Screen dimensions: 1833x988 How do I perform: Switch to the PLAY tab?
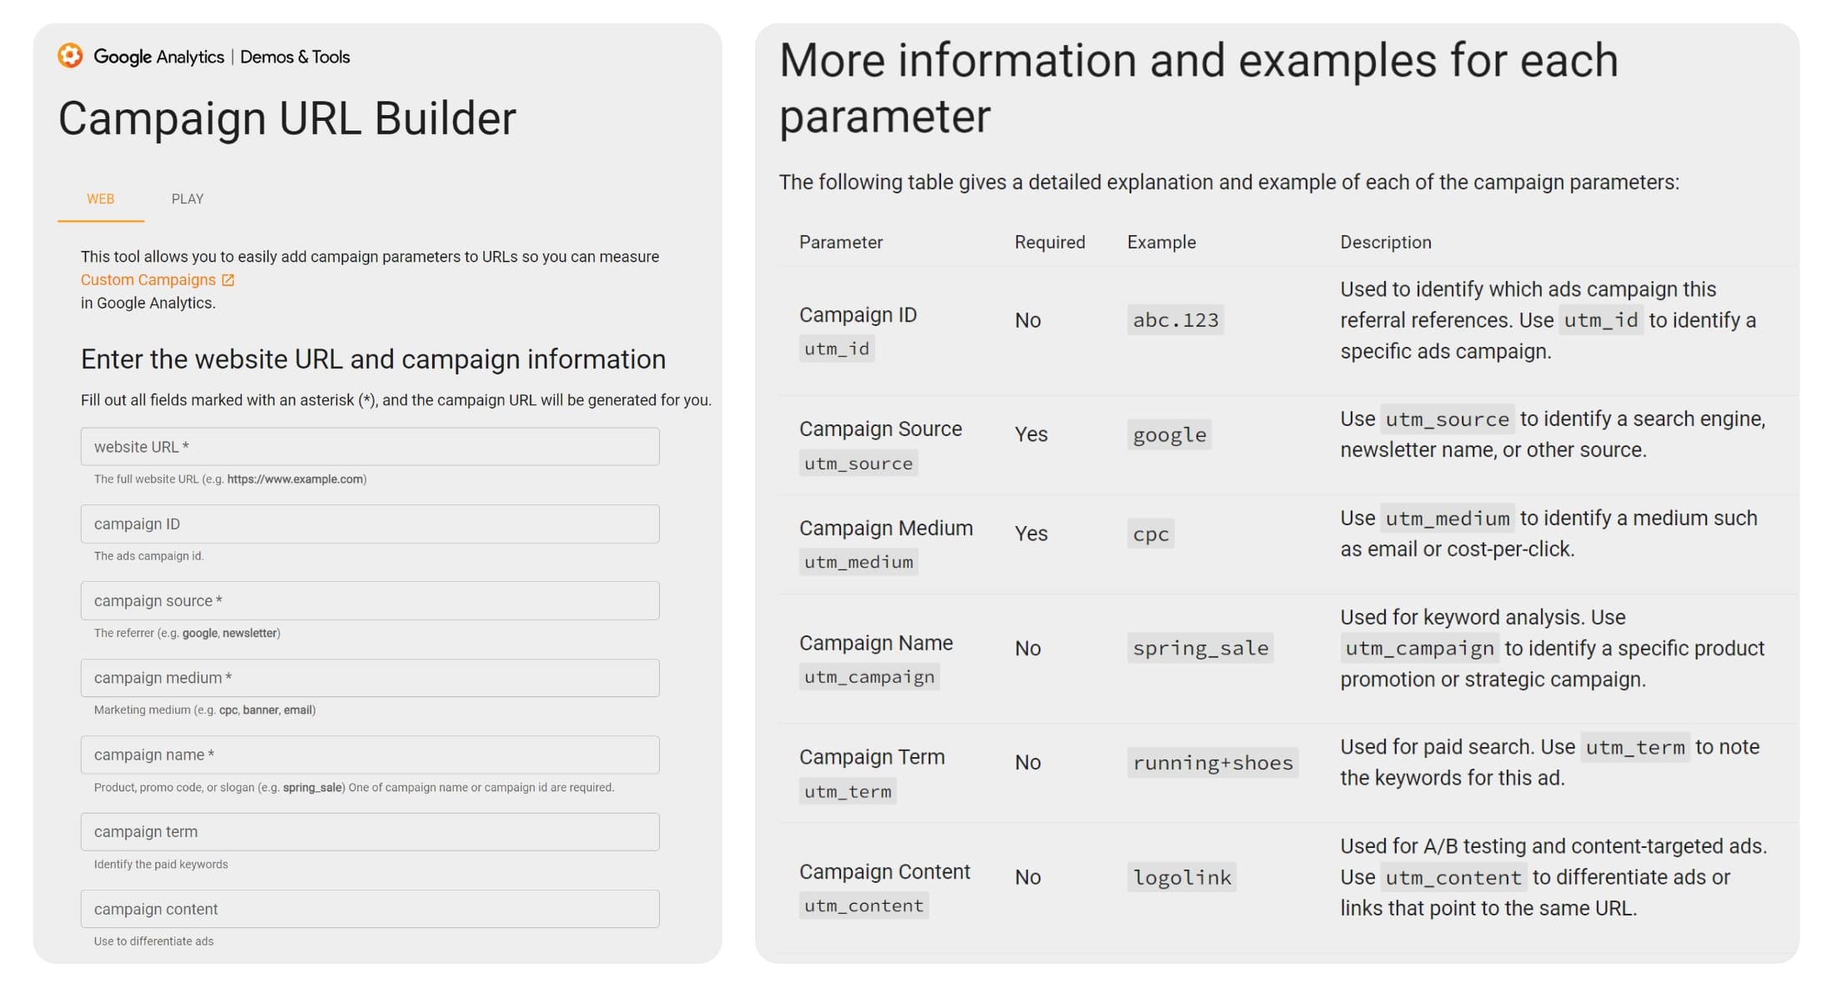(187, 199)
